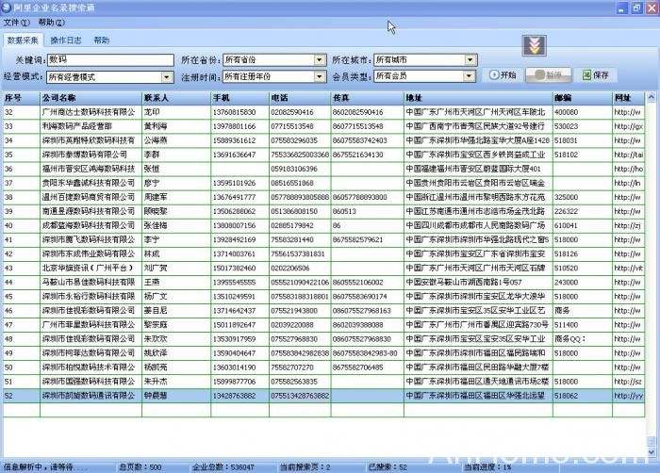Select the 数据采集 tab
Viewport: 660px width, 473px height.
pos(24,41)
